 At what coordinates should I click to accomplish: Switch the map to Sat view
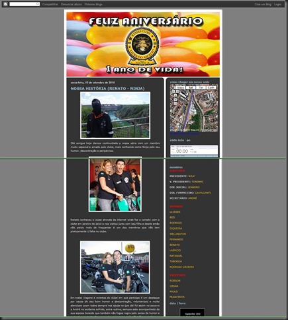191,87
